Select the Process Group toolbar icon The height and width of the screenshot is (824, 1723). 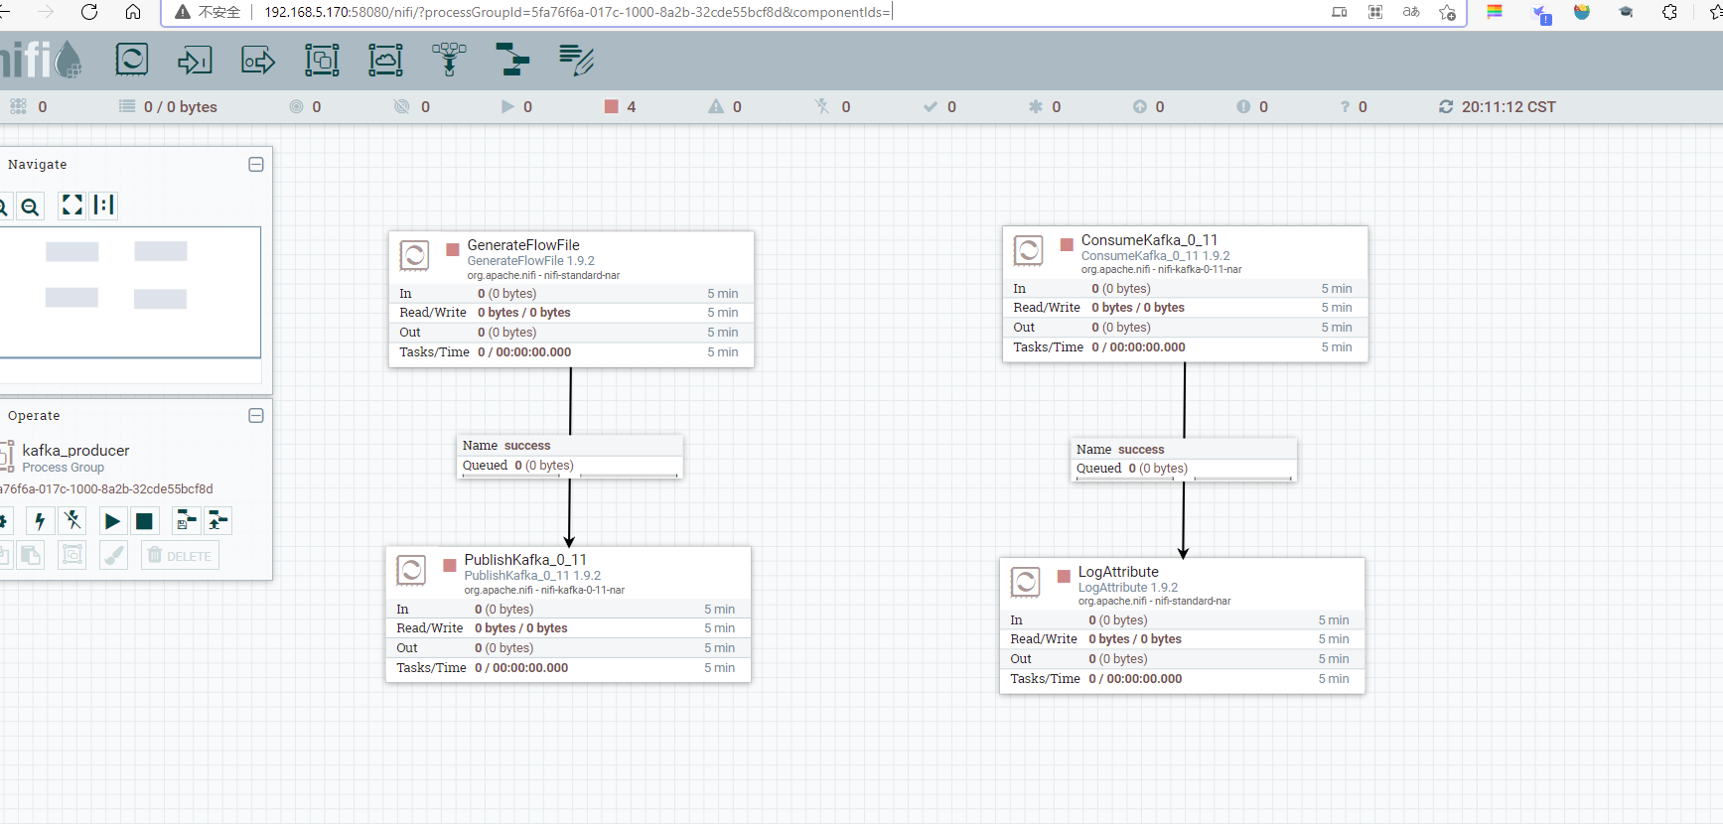[x=322, y=60]
